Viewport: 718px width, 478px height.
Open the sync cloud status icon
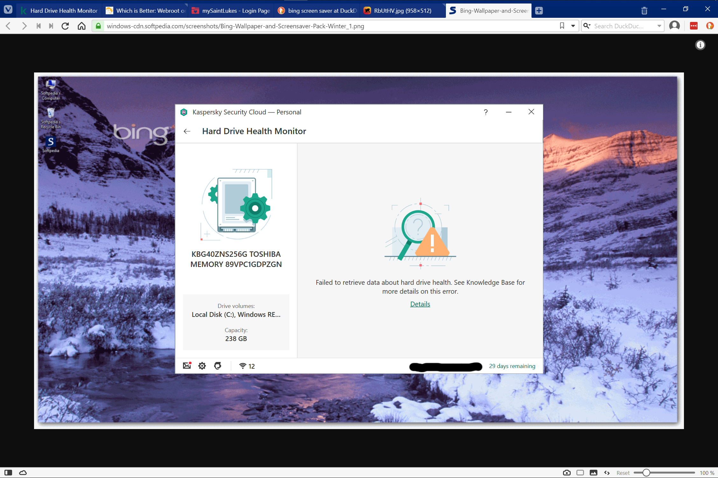(x=23, y=473)
